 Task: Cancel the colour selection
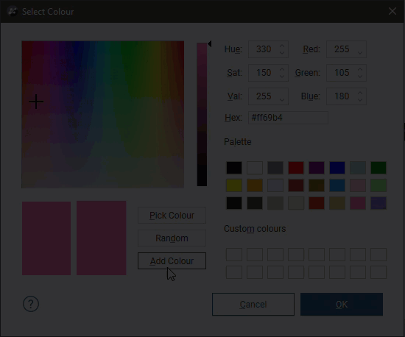point(253,304)
